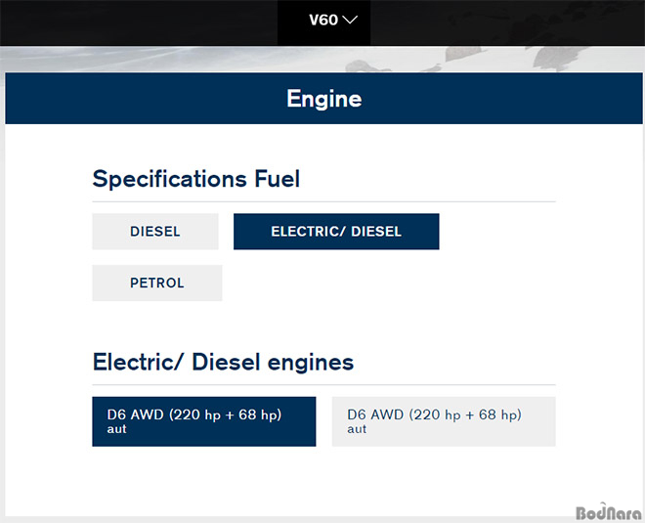
Task: Click the divider line under Specifications Fuel
Action: click(323, 202)
